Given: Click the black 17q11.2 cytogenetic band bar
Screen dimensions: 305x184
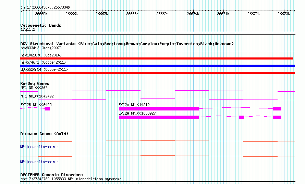Looking at the screenshot, I should point(158,33).
